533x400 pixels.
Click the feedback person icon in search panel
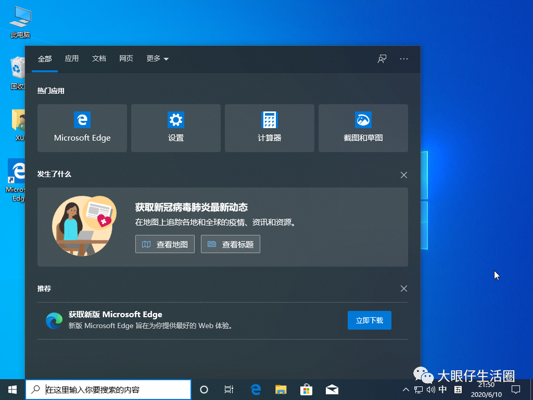pyautogui.click(x=382, y=59)
